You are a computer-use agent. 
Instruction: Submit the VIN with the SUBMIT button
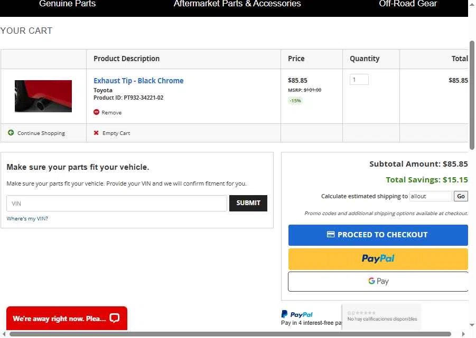coord(248,203)
